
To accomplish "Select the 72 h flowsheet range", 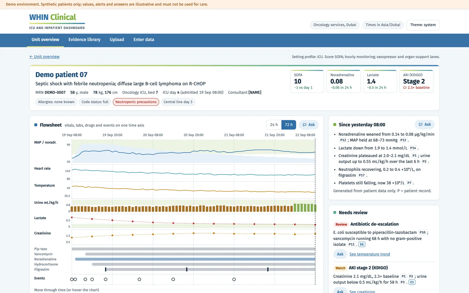I will (x=289, y=125).
